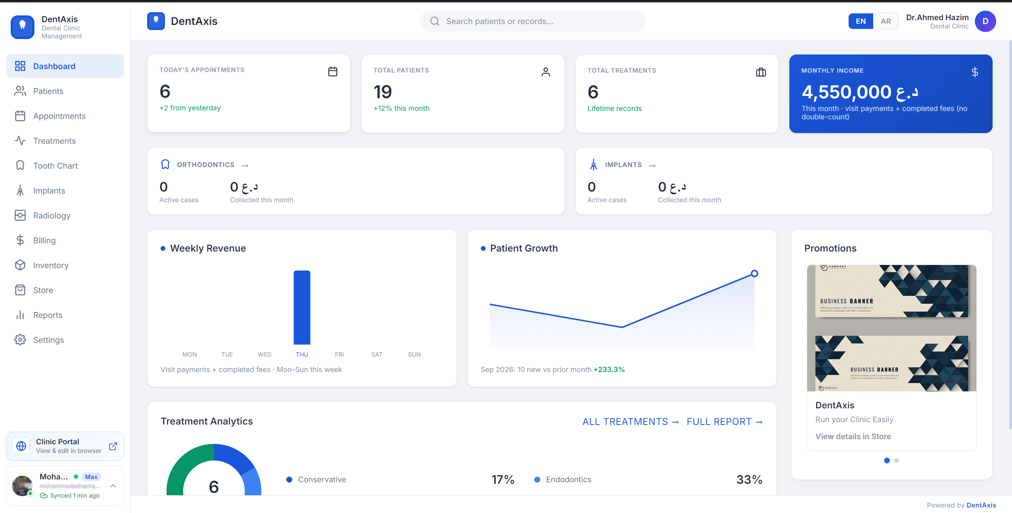Open the Dashboard sidebar item
The image size is (1012, 513).
point(65,66)
